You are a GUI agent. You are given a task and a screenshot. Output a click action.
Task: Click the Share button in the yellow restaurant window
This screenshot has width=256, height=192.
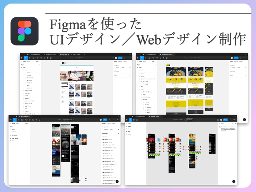tap(236, 58)
